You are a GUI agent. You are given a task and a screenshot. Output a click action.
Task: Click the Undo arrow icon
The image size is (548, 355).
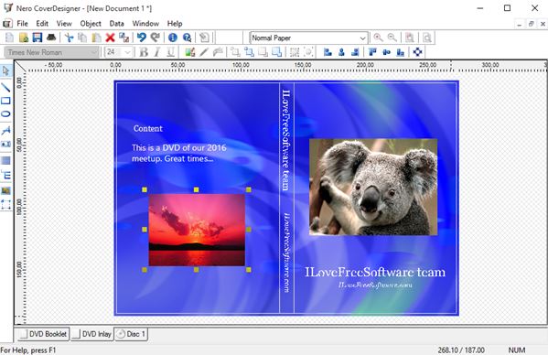click(x=141, y=38)
